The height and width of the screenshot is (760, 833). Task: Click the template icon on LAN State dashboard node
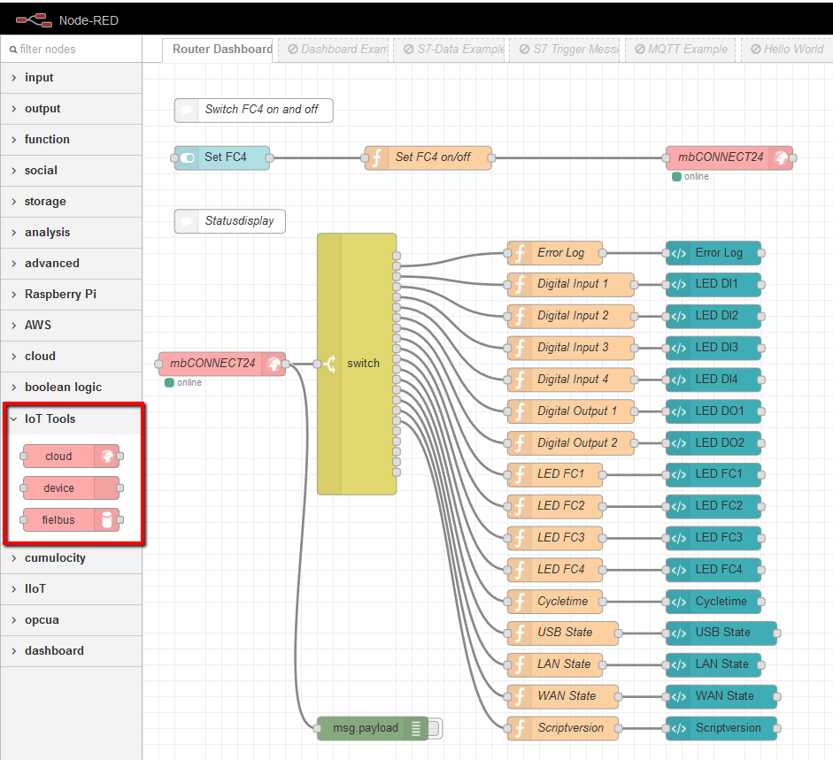pyautogui.click(x=678, y=665)
